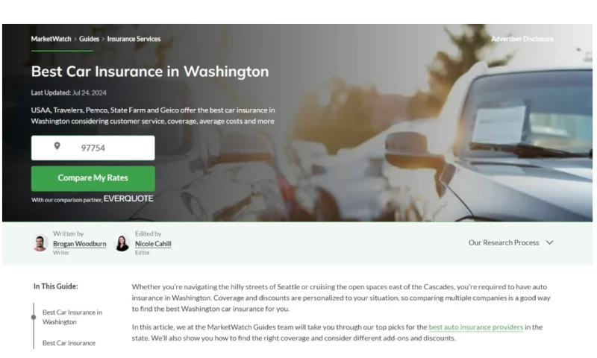Jump to Best Car Insurance in Washington section
Image resolution: width=597 pixels, height=358 pixels.
tap(72, 317)
